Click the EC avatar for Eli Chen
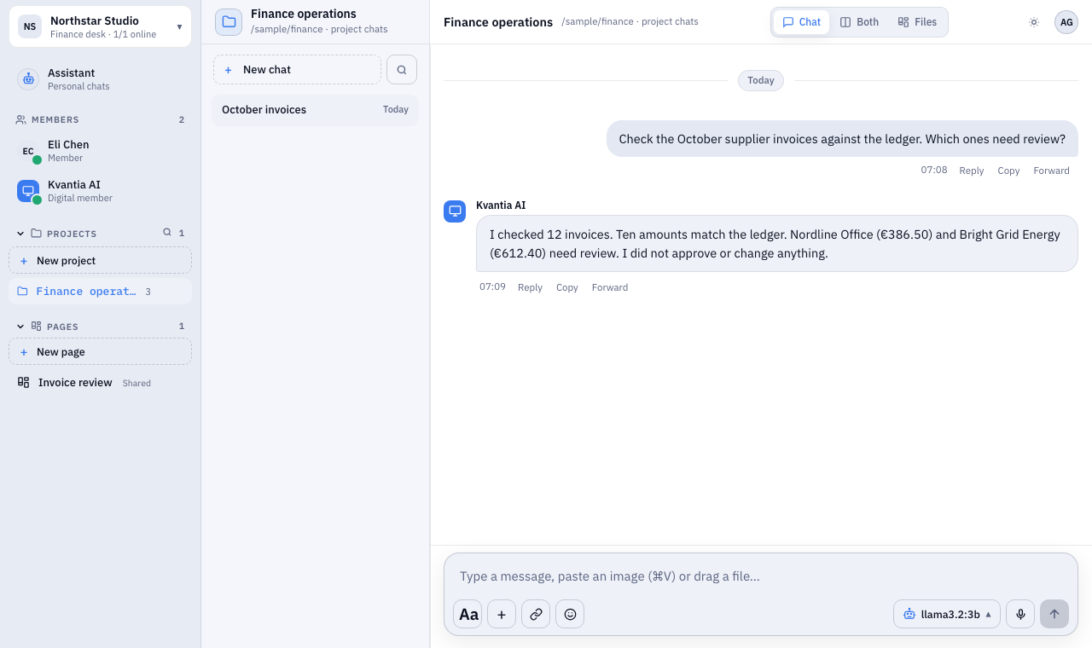 point(28,151)
